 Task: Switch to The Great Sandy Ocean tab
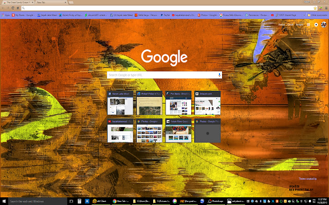point(17,2)
